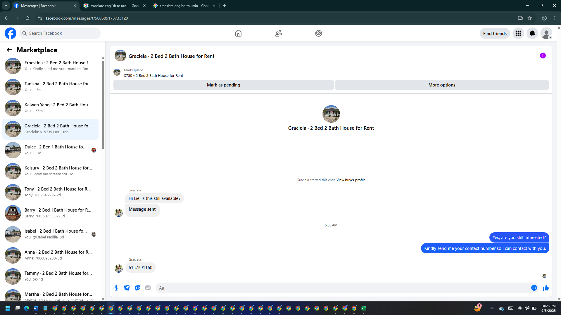Open the Isabel conversation

click(x=50, y=234)
